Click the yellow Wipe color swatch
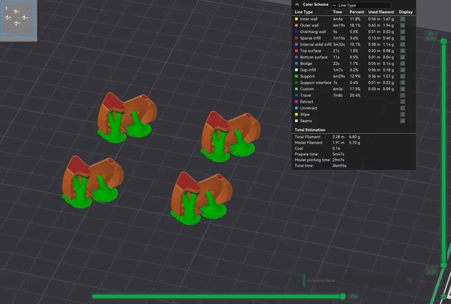 click(296, 114)
